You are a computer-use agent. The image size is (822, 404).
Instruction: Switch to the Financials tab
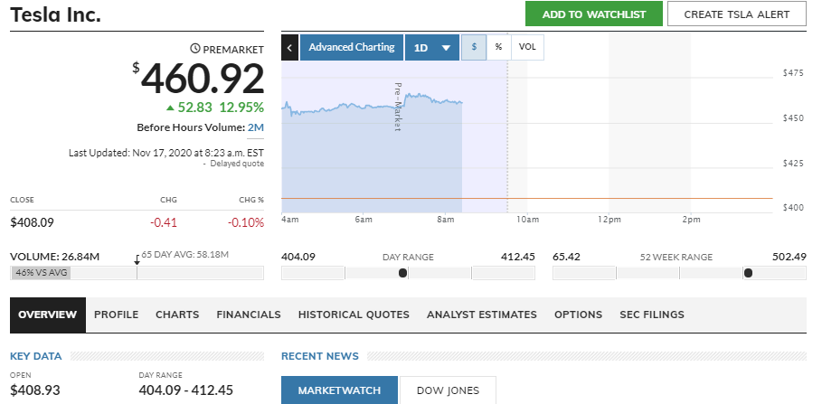[249, 315]
